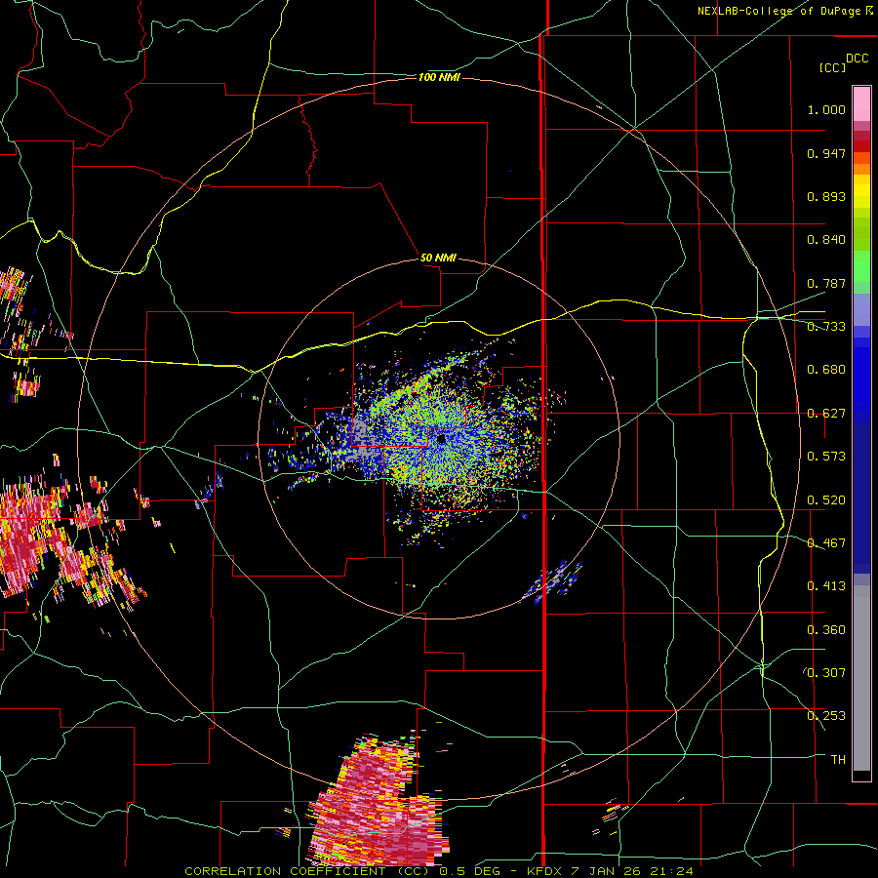Select the 0.520 legend value
This screenshot has width=878, height=878.
[826, 500]
